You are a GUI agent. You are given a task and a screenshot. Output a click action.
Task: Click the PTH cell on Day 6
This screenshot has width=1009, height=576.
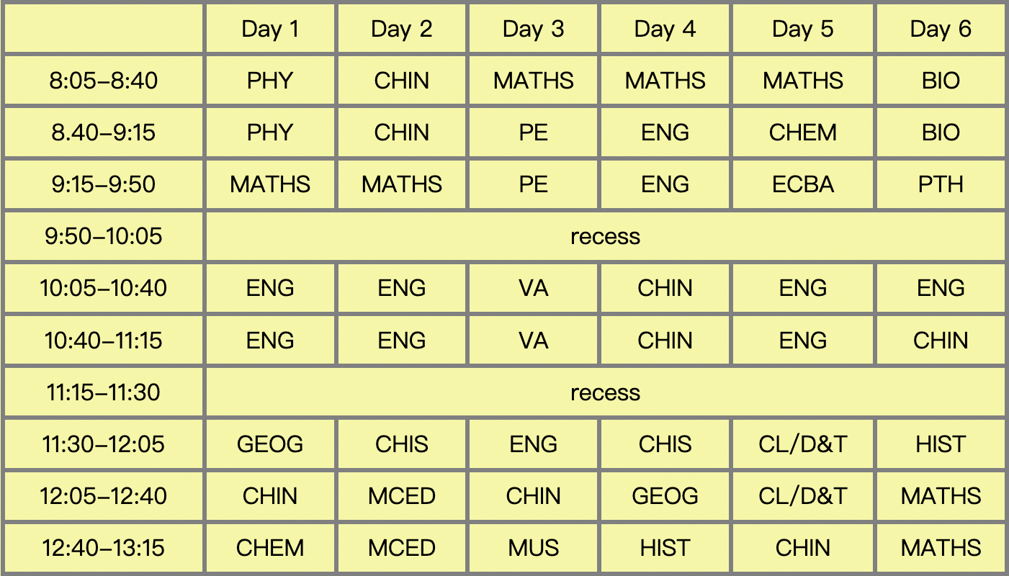click(941, 184)
